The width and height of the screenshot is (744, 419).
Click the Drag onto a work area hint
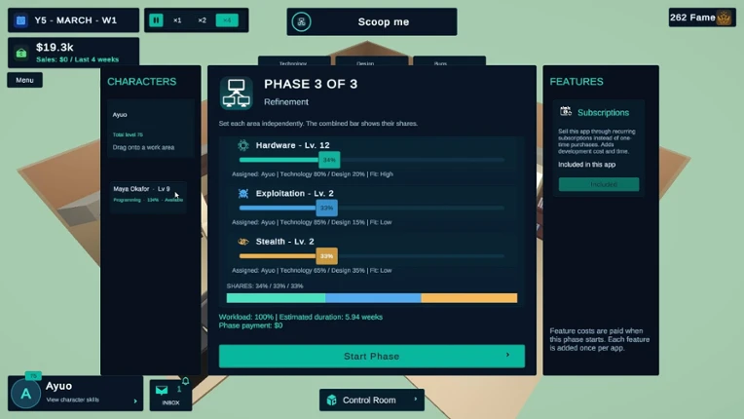click(143, 147)
